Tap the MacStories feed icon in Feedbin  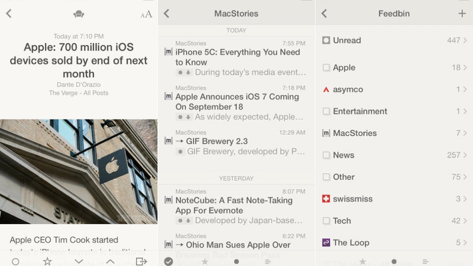click(326, 133)
